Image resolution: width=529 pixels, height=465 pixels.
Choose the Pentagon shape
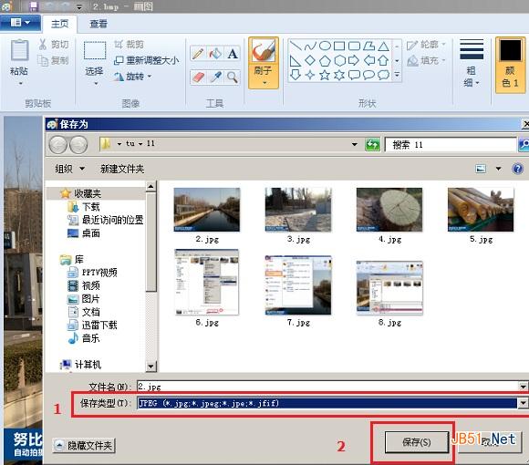(x=325, y=61)
